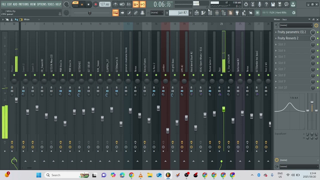Stop playback with the stop button
The height and width of the screenshot is (180, 320).
88,4
